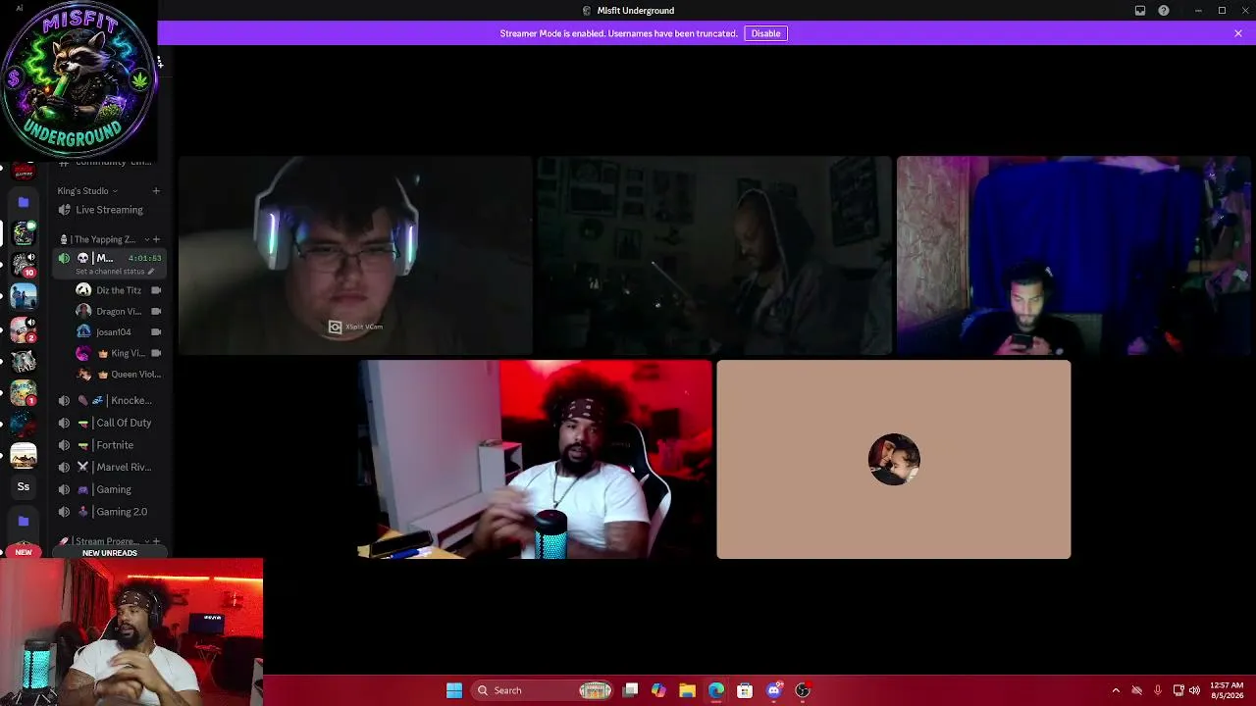Viewport: 1256px width, 706px height.
Task: Focus the tan avatar-only participant tile
Action: (894, 459)
